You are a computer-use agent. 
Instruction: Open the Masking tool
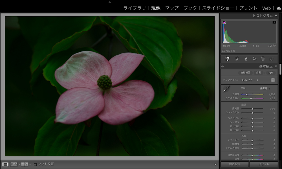click(x=263, y=59)
